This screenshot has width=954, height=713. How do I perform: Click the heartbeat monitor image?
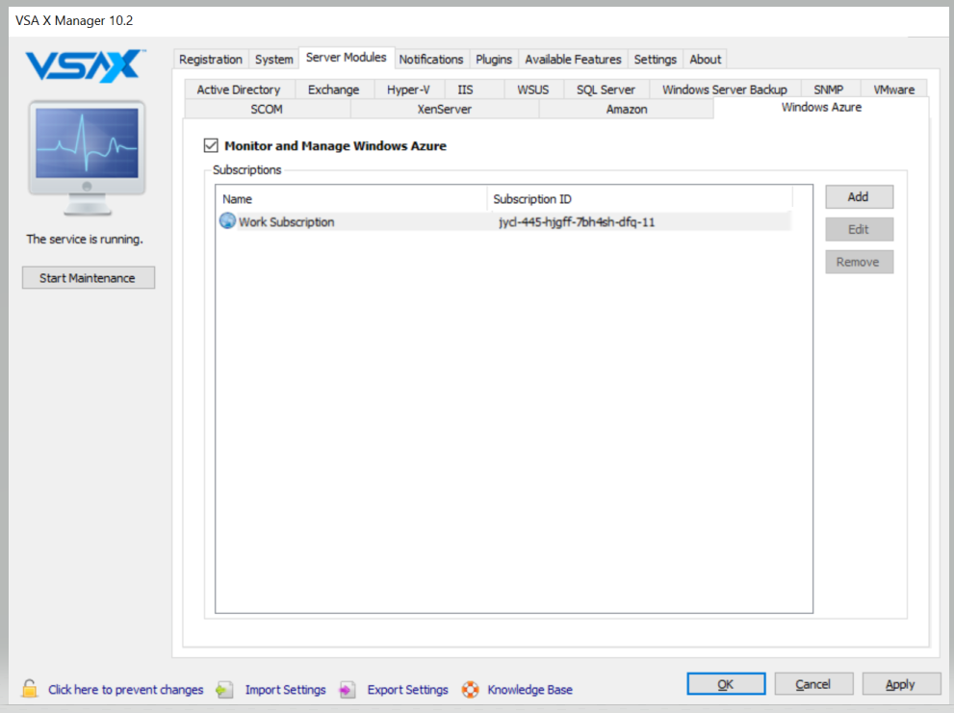(87, 158)
